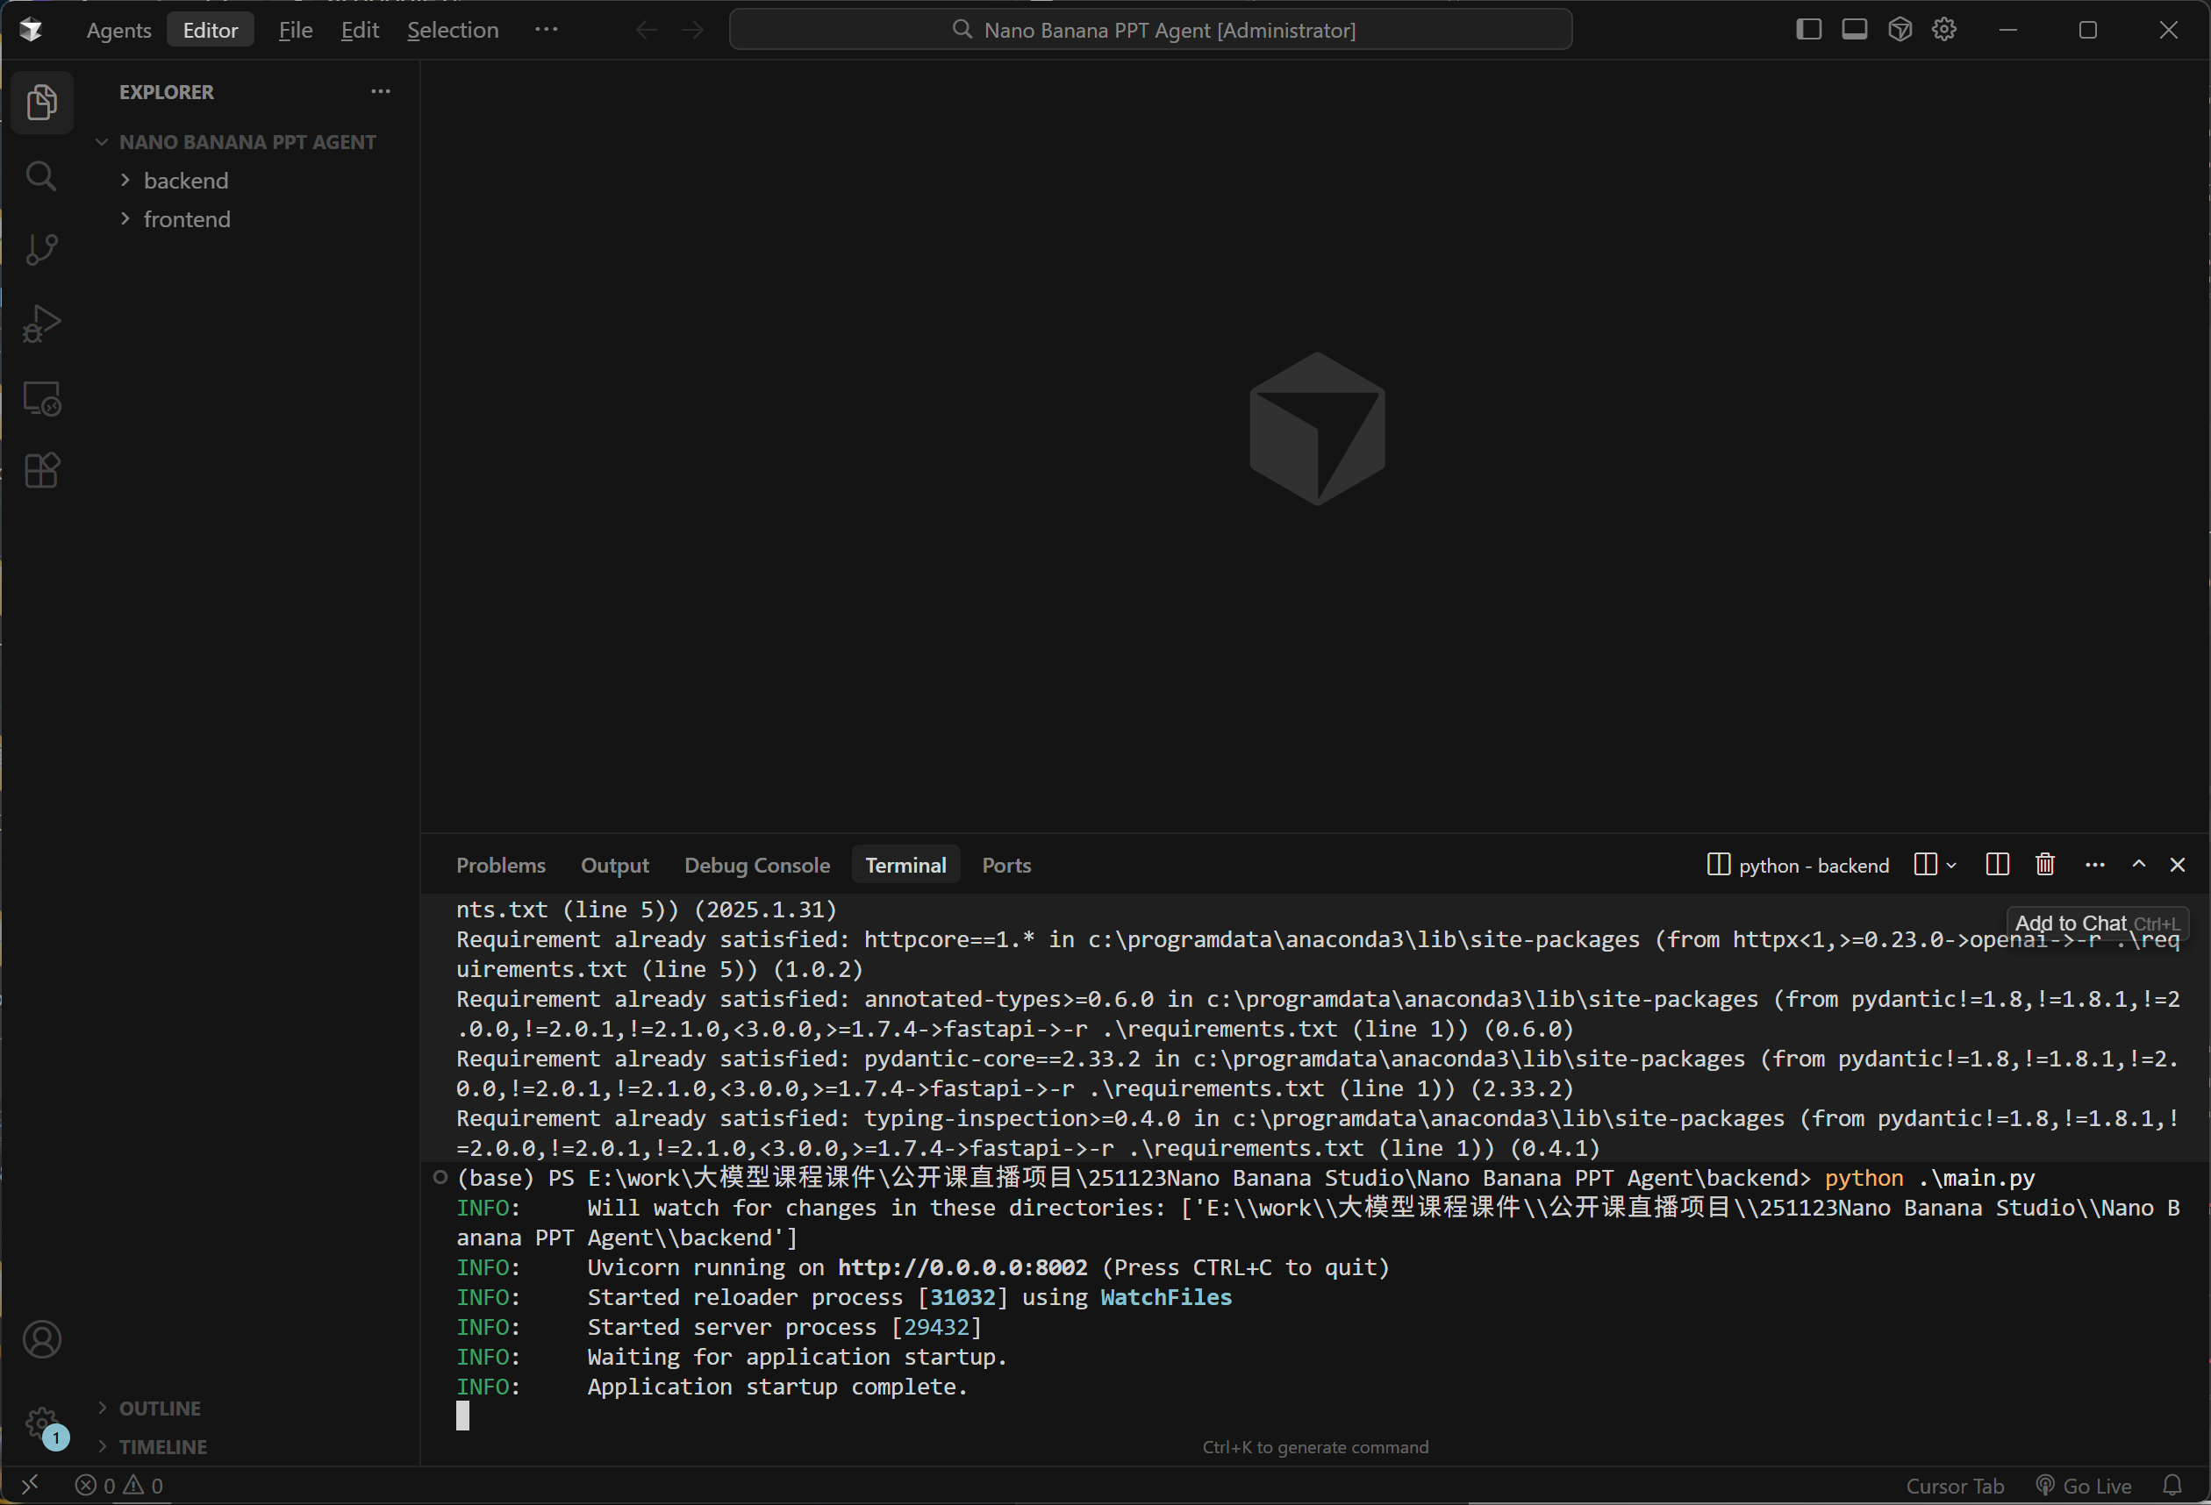Image resolution: width=2211 pixels, height=1505 pixels.
Task: Open the Source Control view icon
Action: pyautogui.click(x=42, y=249)
